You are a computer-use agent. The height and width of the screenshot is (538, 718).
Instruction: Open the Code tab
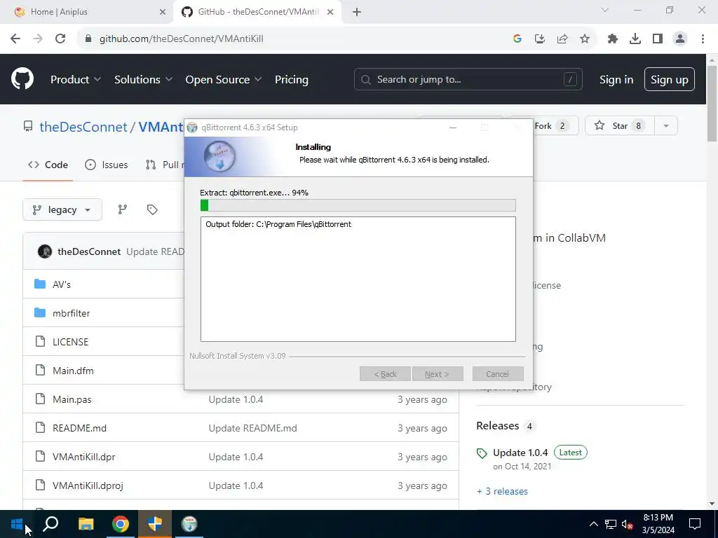pos(48,165)
